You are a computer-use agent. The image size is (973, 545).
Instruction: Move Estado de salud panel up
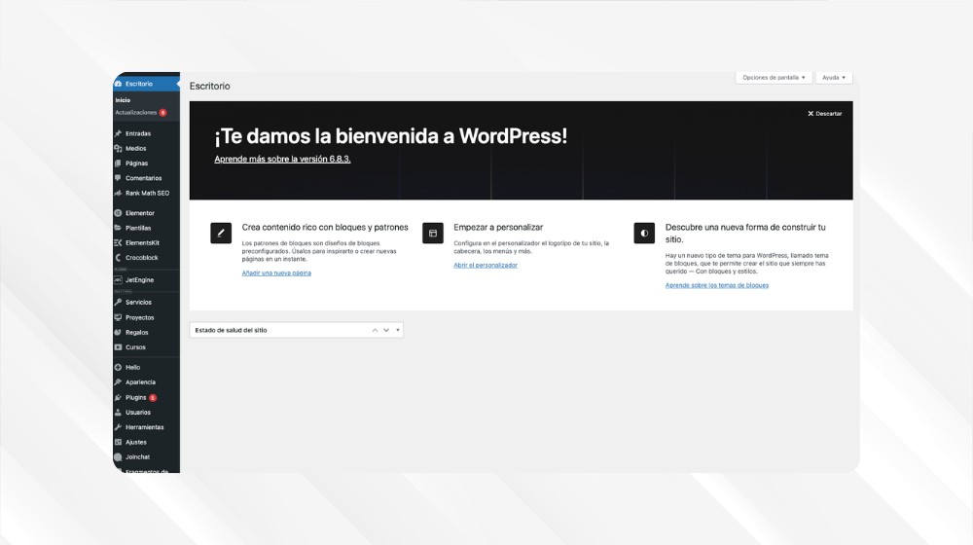click(375, 330)
